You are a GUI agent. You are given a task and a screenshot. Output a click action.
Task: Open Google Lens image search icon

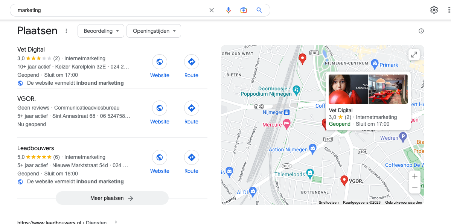[x=244, y=10]
